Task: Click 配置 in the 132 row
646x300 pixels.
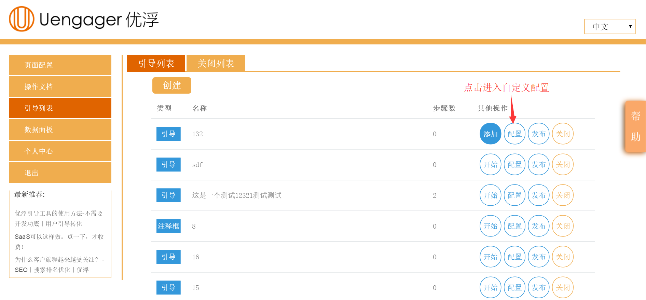Action: pos(514,134)
